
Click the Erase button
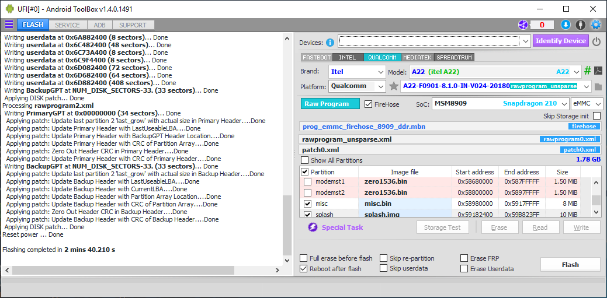click(500, 227)
